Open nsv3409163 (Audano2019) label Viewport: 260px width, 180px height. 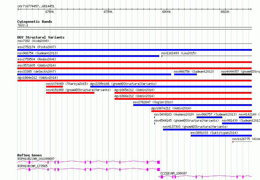coord(174,114)
